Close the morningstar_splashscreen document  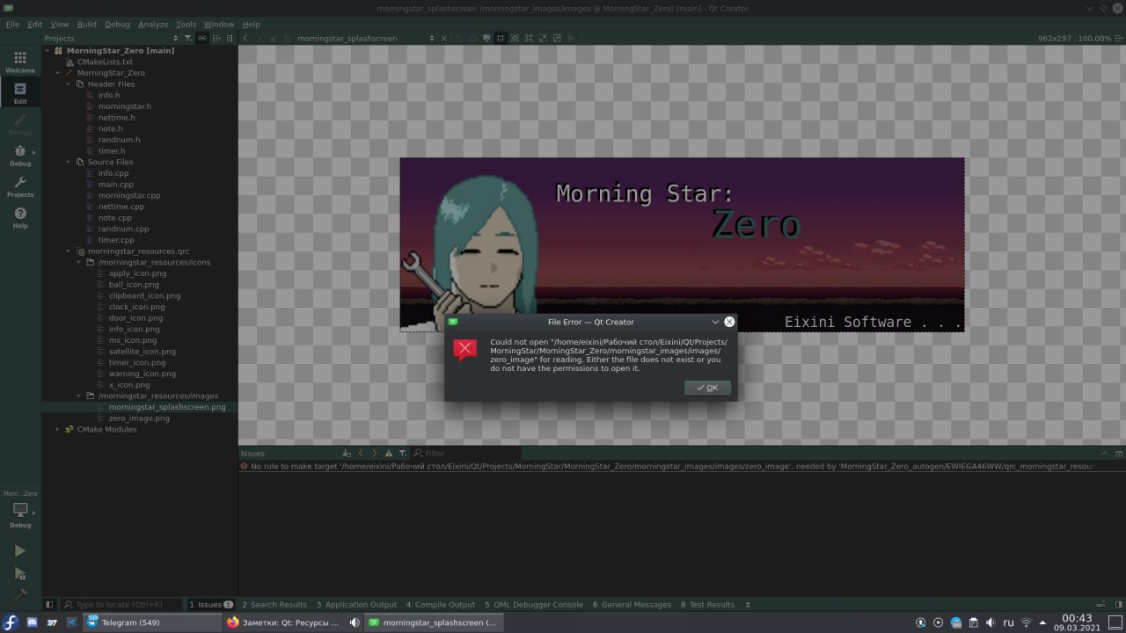tap(445, 38)
